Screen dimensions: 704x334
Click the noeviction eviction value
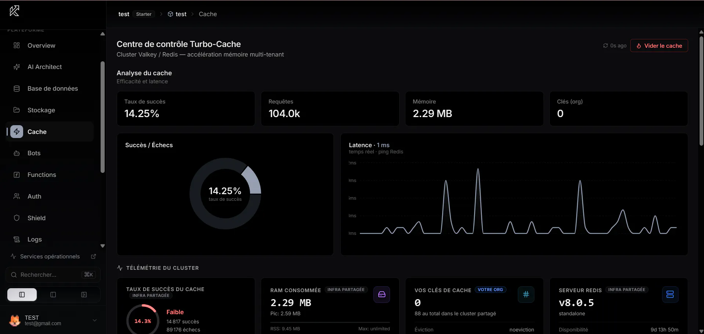[x=521, y=330]
